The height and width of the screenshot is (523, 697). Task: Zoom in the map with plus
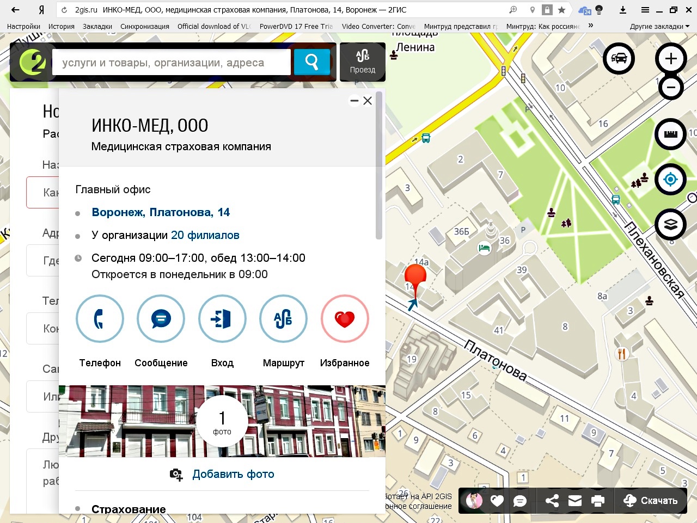671,58
